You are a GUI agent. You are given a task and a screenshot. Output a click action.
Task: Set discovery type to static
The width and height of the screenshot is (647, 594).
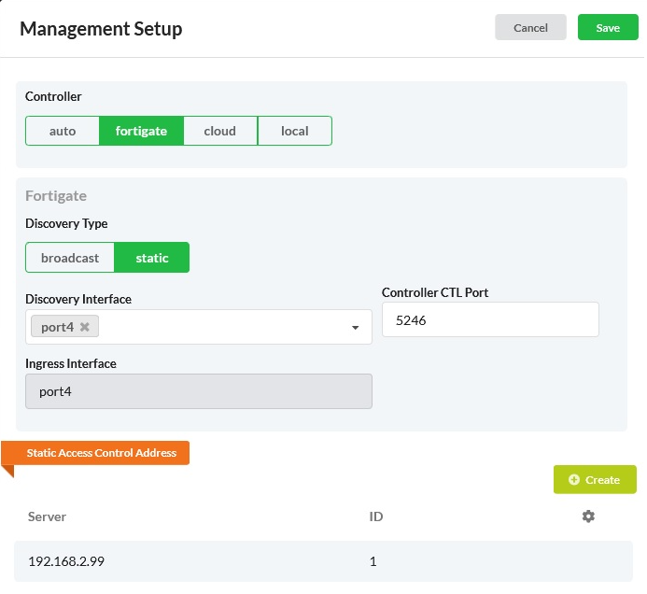[x=152, y=258]
